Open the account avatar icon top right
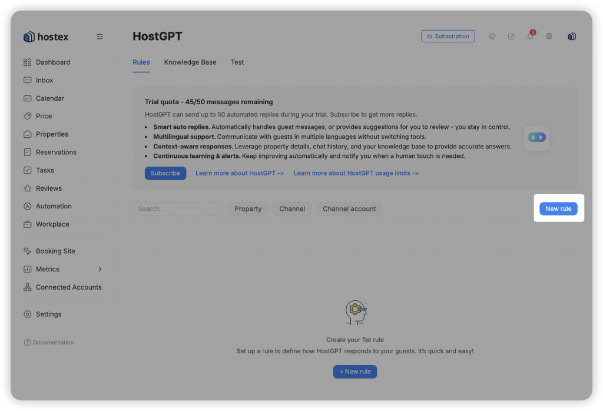 click(571, 37)
